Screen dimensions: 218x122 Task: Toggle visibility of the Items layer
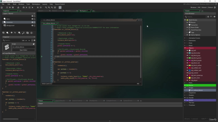pyautogui.click(x=32, y=19)
